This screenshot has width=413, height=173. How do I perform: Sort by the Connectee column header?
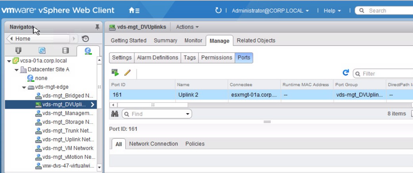pyautogui.click(x=254, y=85)
